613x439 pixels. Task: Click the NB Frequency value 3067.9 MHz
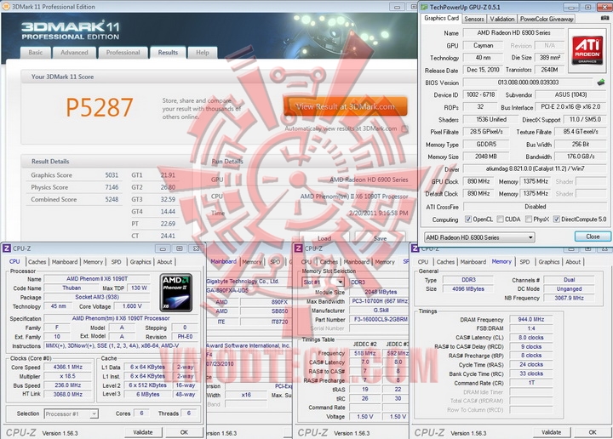(569, 298)
